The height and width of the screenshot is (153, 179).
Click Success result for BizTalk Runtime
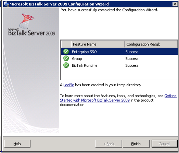tap(132, 65)
